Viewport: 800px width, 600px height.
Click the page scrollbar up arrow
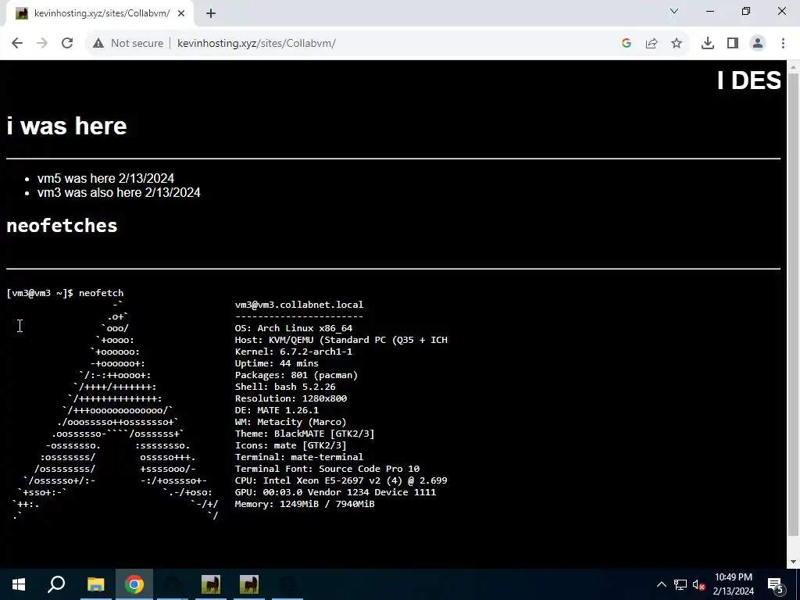794,67
